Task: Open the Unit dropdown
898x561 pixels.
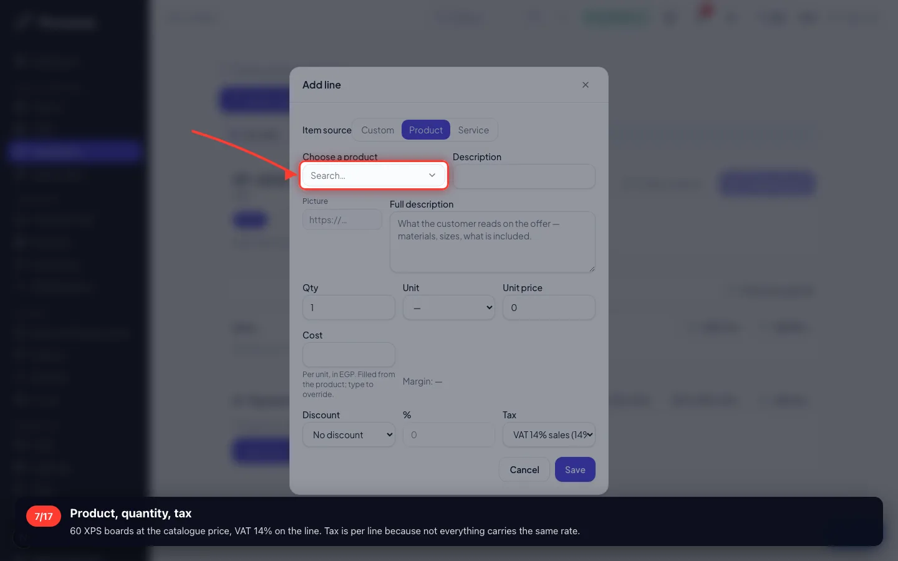Action: [x=449, y=307]
